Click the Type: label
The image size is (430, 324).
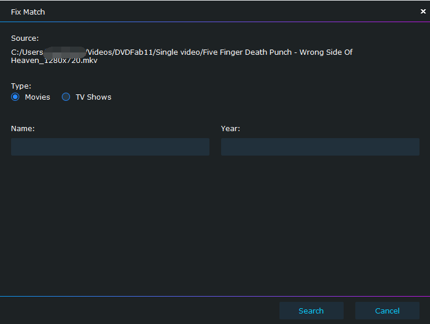point(21,86)
